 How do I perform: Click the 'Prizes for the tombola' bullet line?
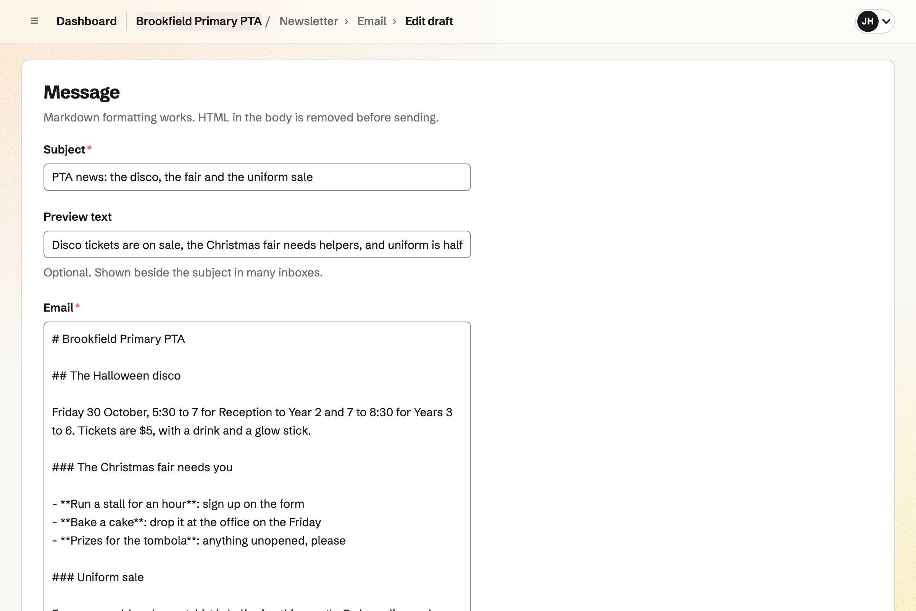click(x=198, y=540)
